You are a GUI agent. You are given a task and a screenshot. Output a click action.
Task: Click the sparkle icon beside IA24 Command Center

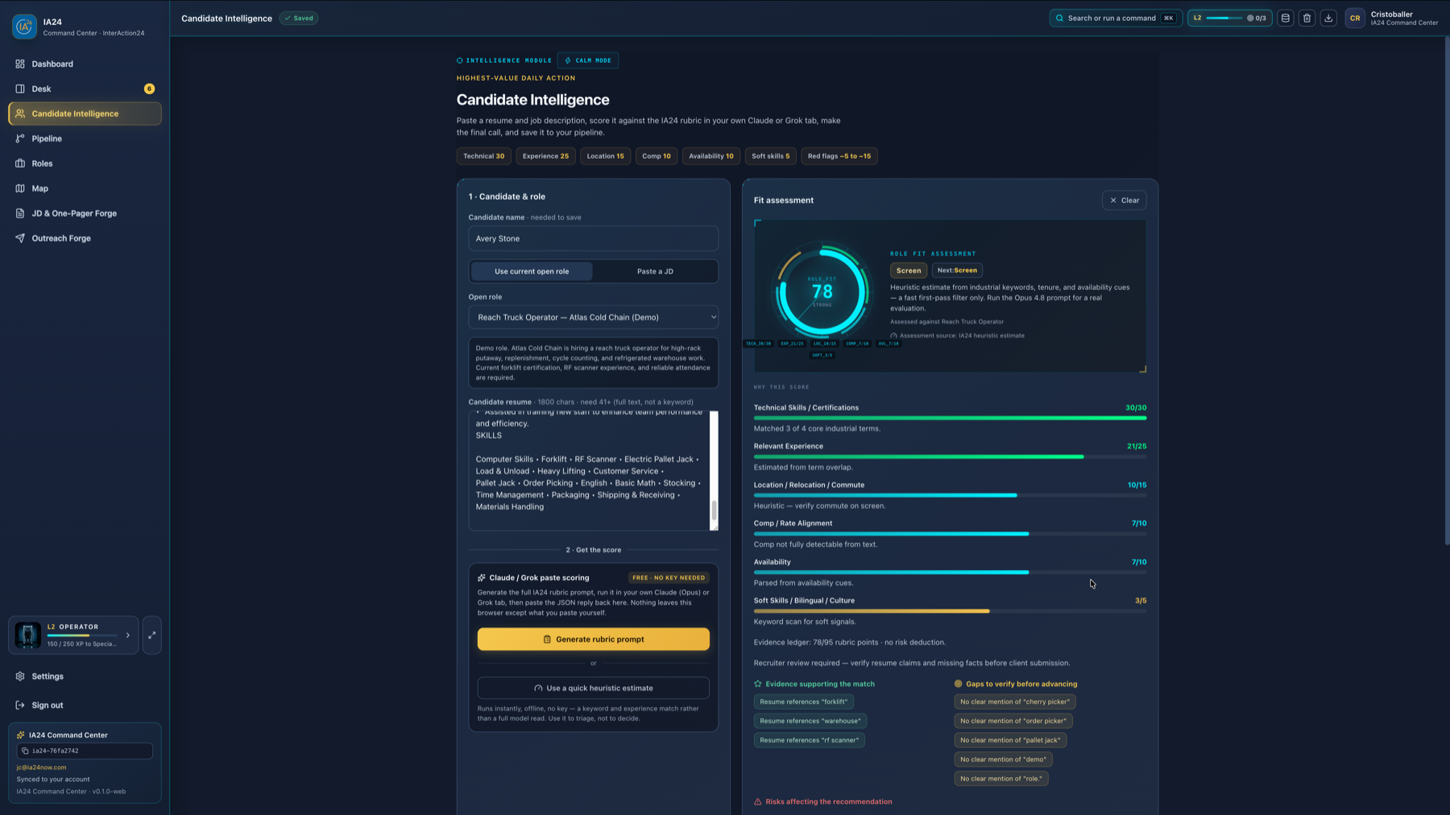(21, 735)
